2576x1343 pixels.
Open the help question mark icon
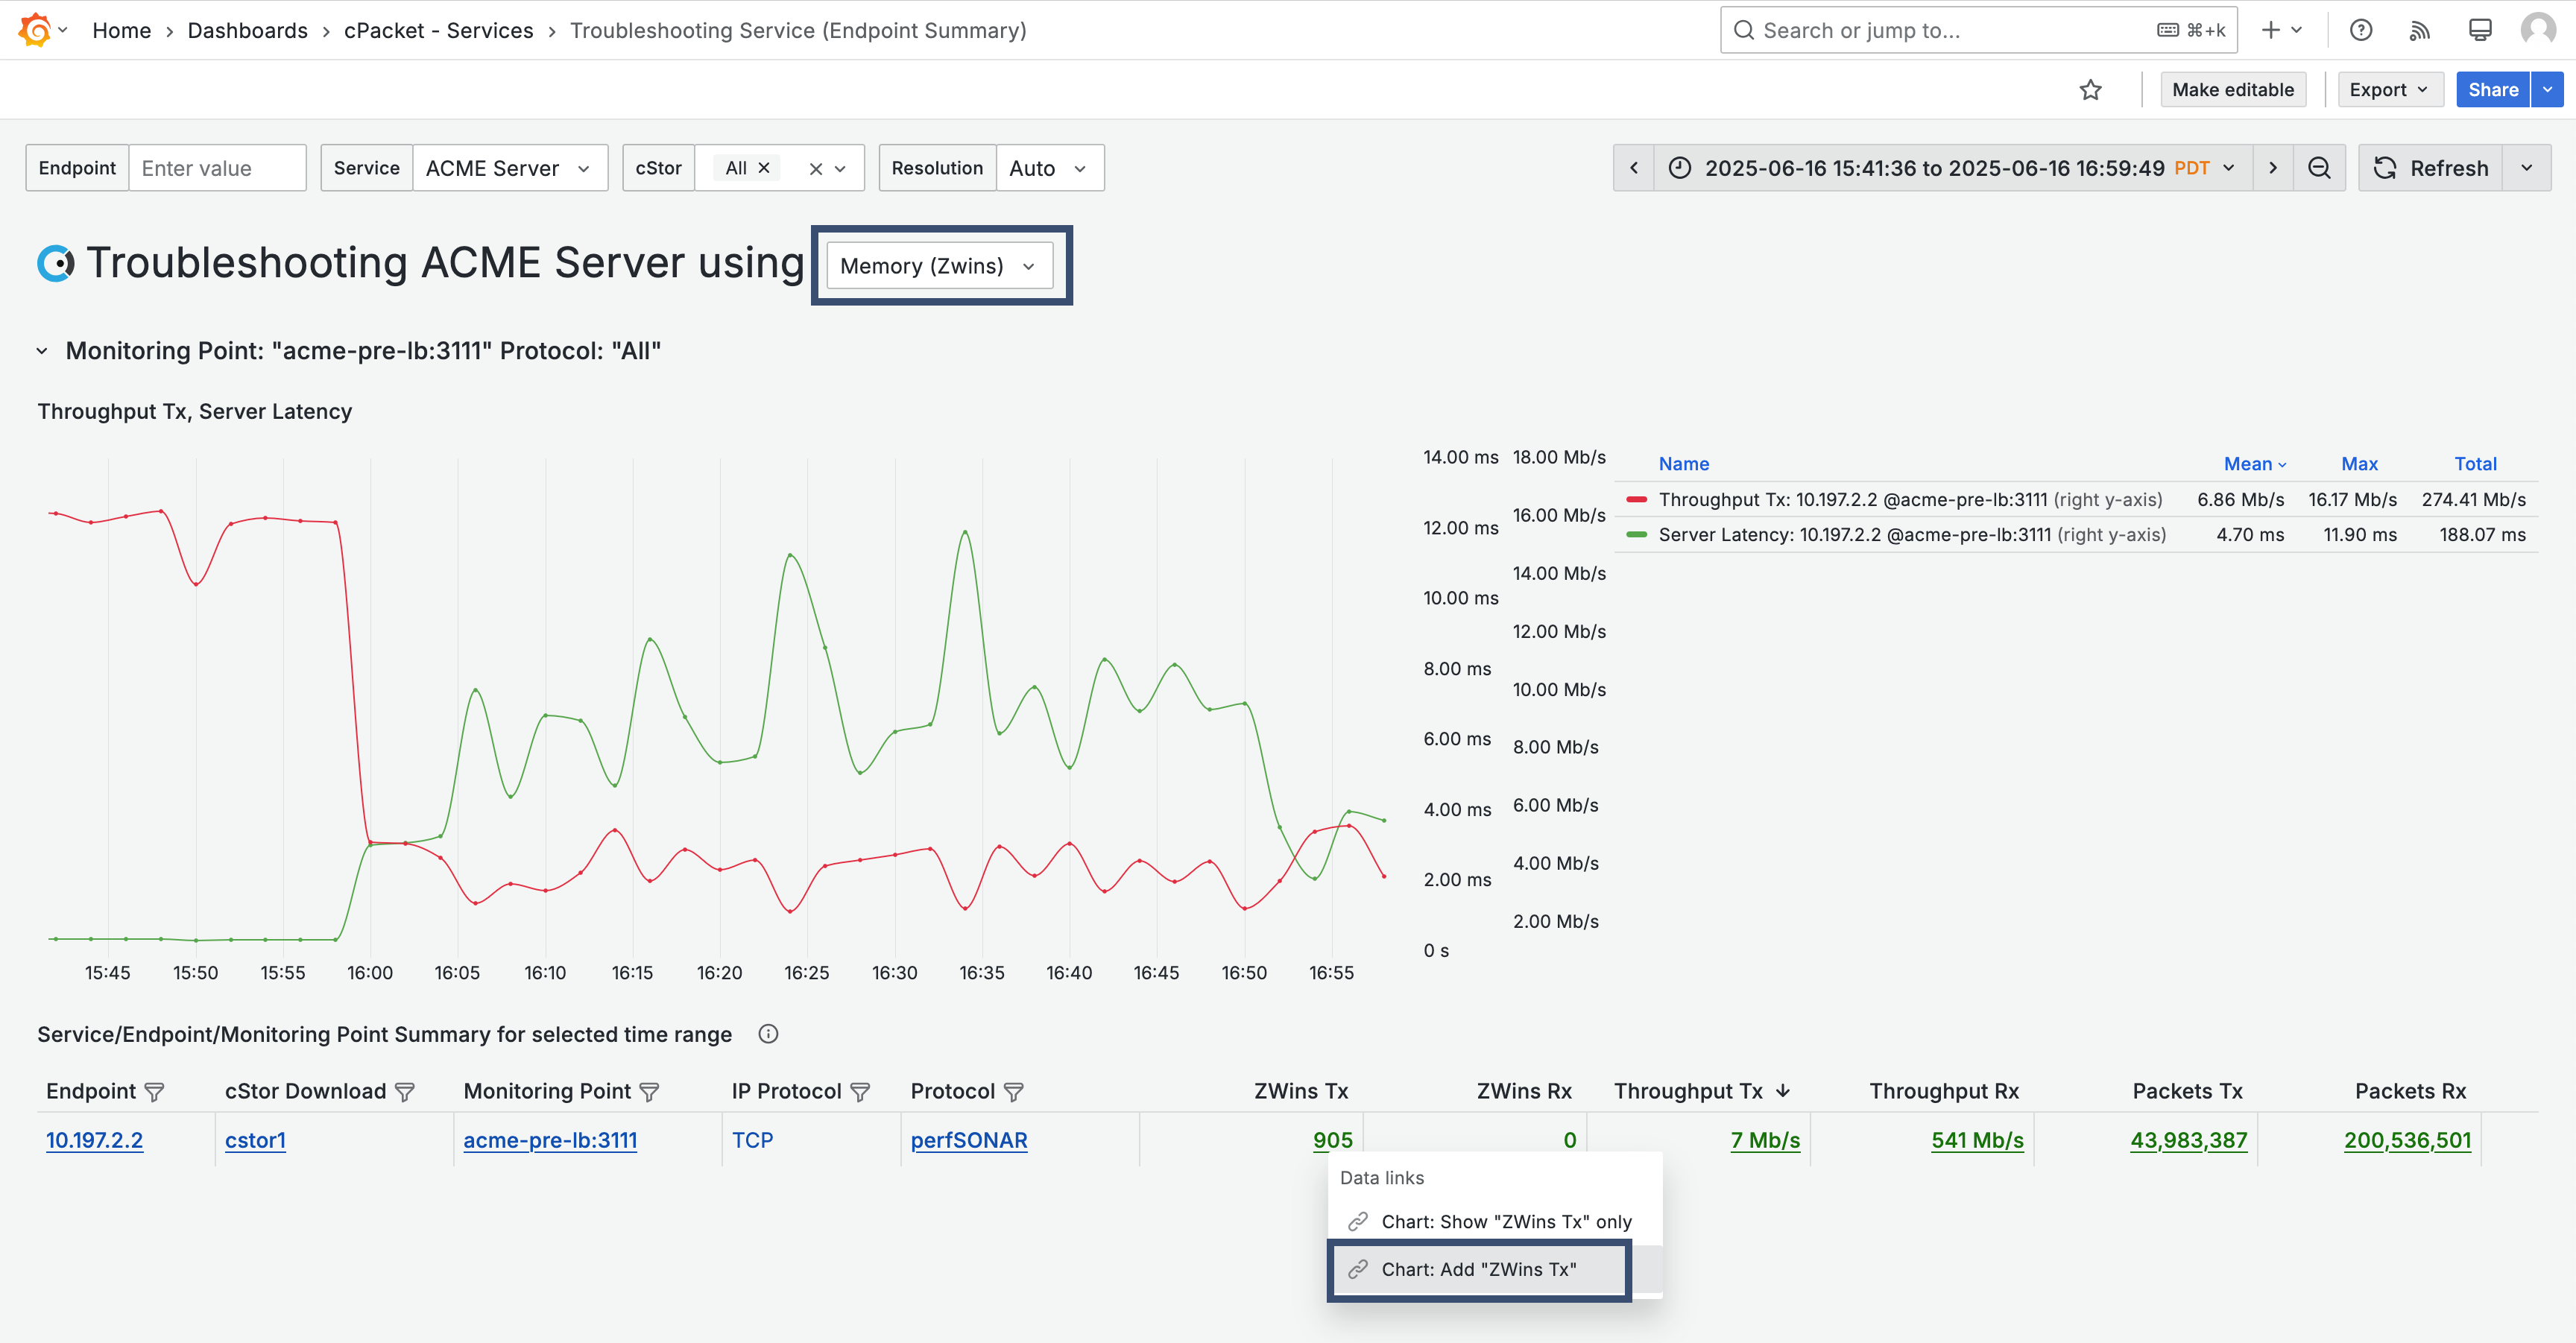click(x=2361, y=30)
